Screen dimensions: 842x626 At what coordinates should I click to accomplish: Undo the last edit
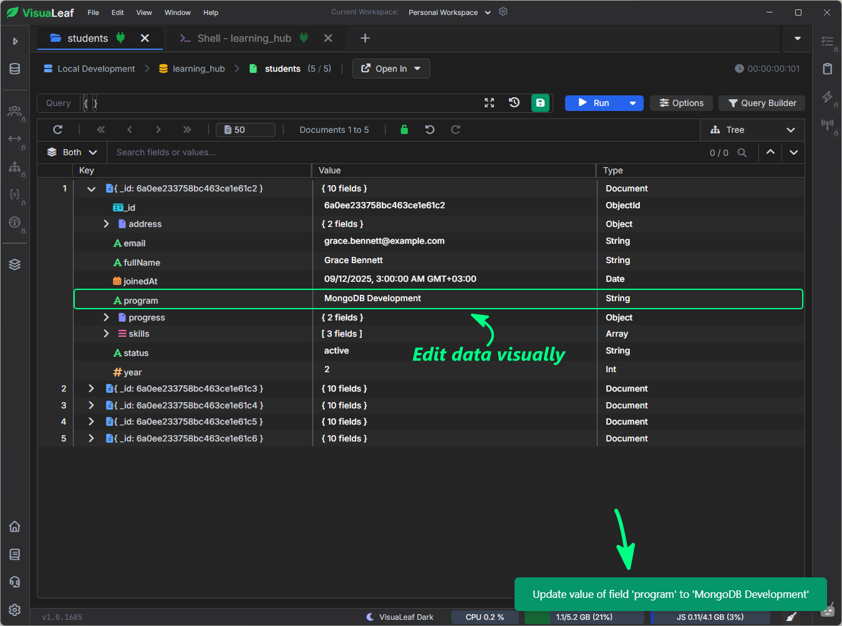click(430, 130)
